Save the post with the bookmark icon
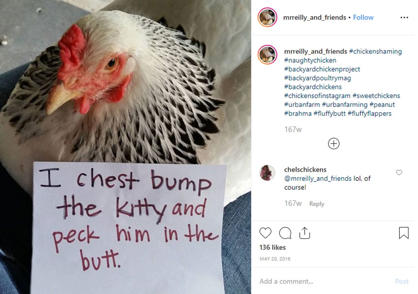This screenshot has height=294, width=418. [x=404, y=233]
